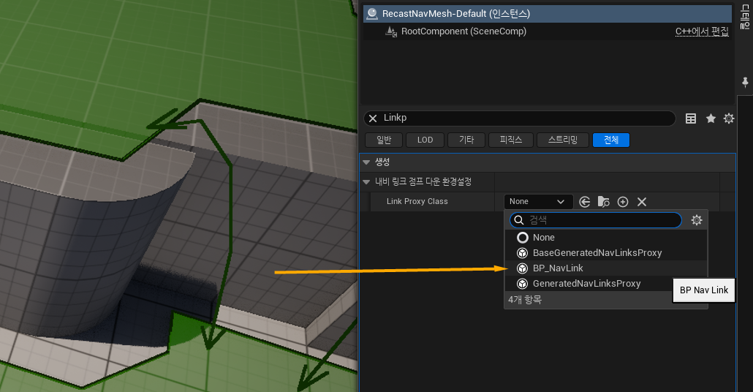Screen dimensions: 753x392
Task: Browse to asset in content browser icon
Action: (x=603, y=202)
